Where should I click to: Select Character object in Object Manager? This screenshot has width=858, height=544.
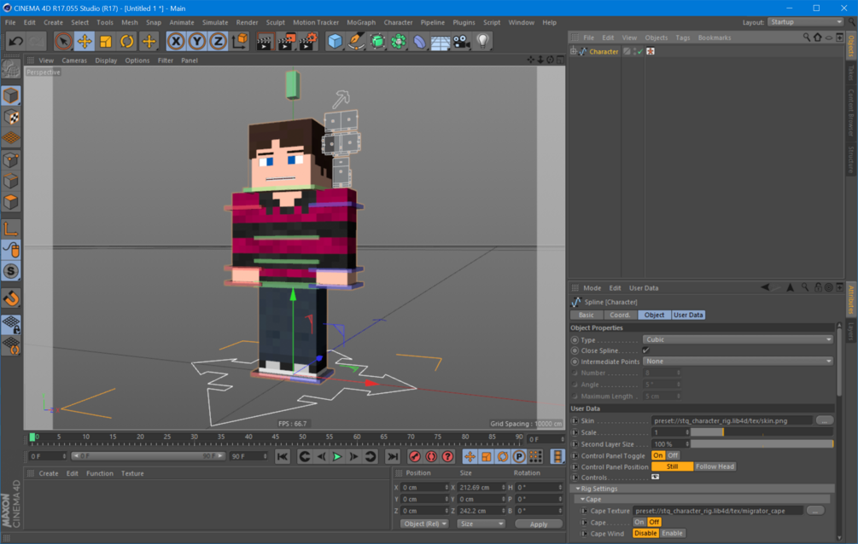pos(604,51)
